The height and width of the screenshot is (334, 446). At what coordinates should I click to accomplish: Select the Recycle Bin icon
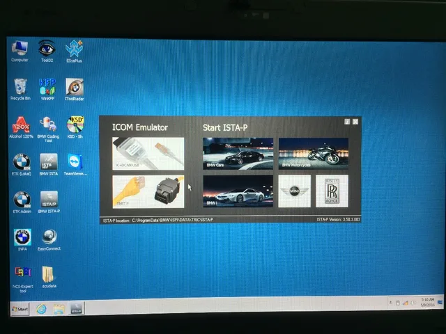(20, 90)
